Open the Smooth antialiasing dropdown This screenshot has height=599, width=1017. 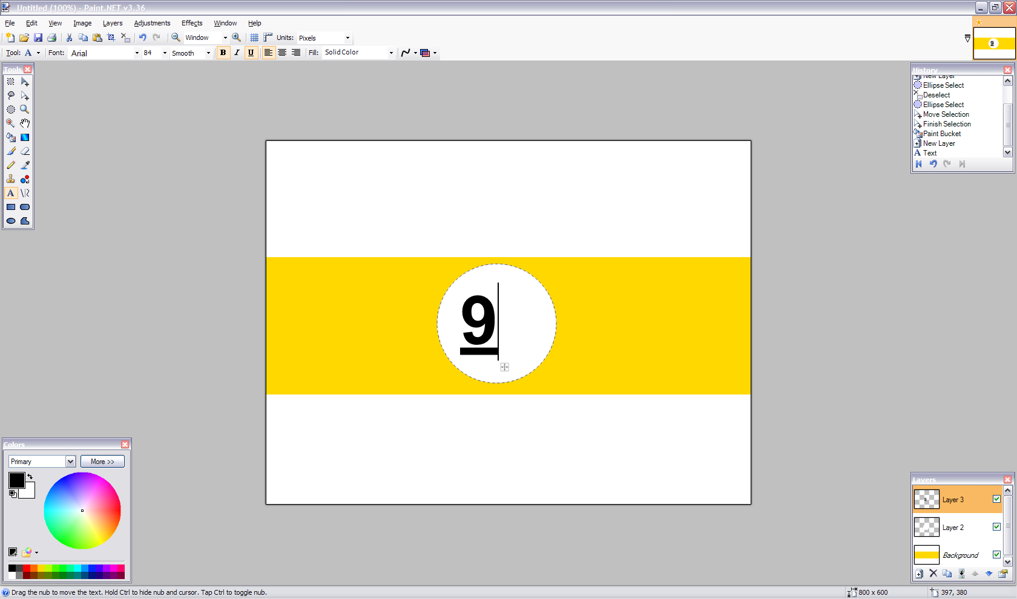pos(208,53)
